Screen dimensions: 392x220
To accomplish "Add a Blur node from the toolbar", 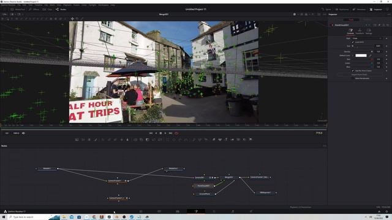I will (127, 140).
